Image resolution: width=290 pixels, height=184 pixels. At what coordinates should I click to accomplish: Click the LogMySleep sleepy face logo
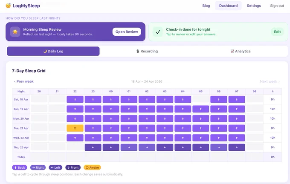click(x=8, y=6)
